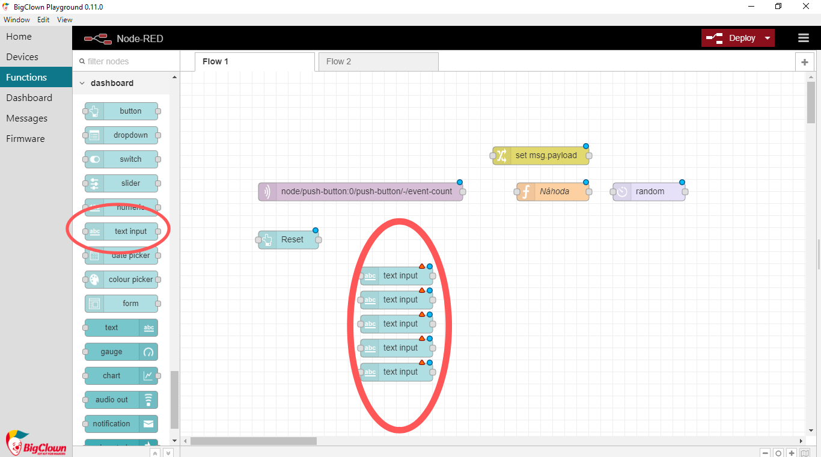Viewport: 821px width, 457px height.
Task: Select the dropdown node in palette
Action: 121,135
